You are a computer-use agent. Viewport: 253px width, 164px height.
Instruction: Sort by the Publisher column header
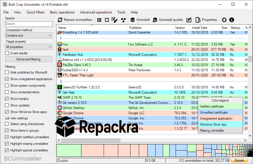[150, 28]
